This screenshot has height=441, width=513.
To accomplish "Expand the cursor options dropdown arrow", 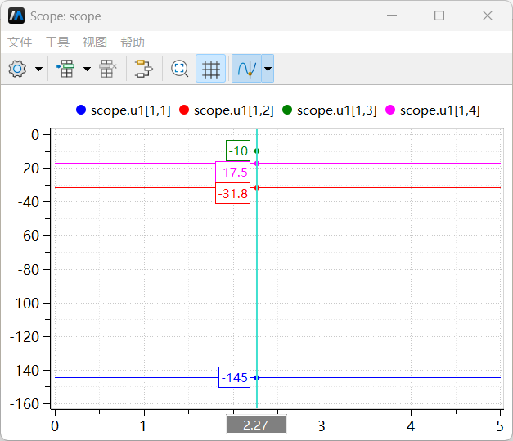I will pyautogui.click(x=268, y=69).
